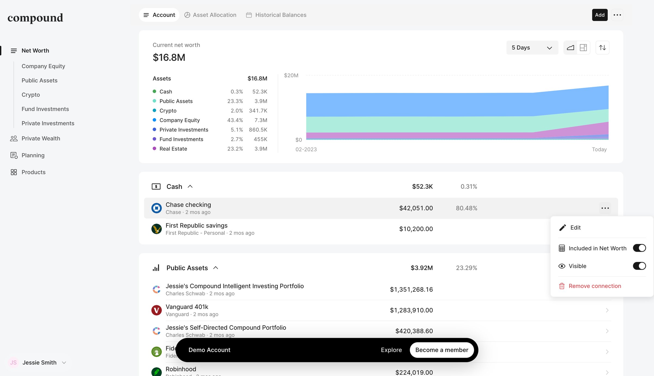Click the Add button
The width and height of the screenshot is (654, 376).
click(x=600, y=15)
